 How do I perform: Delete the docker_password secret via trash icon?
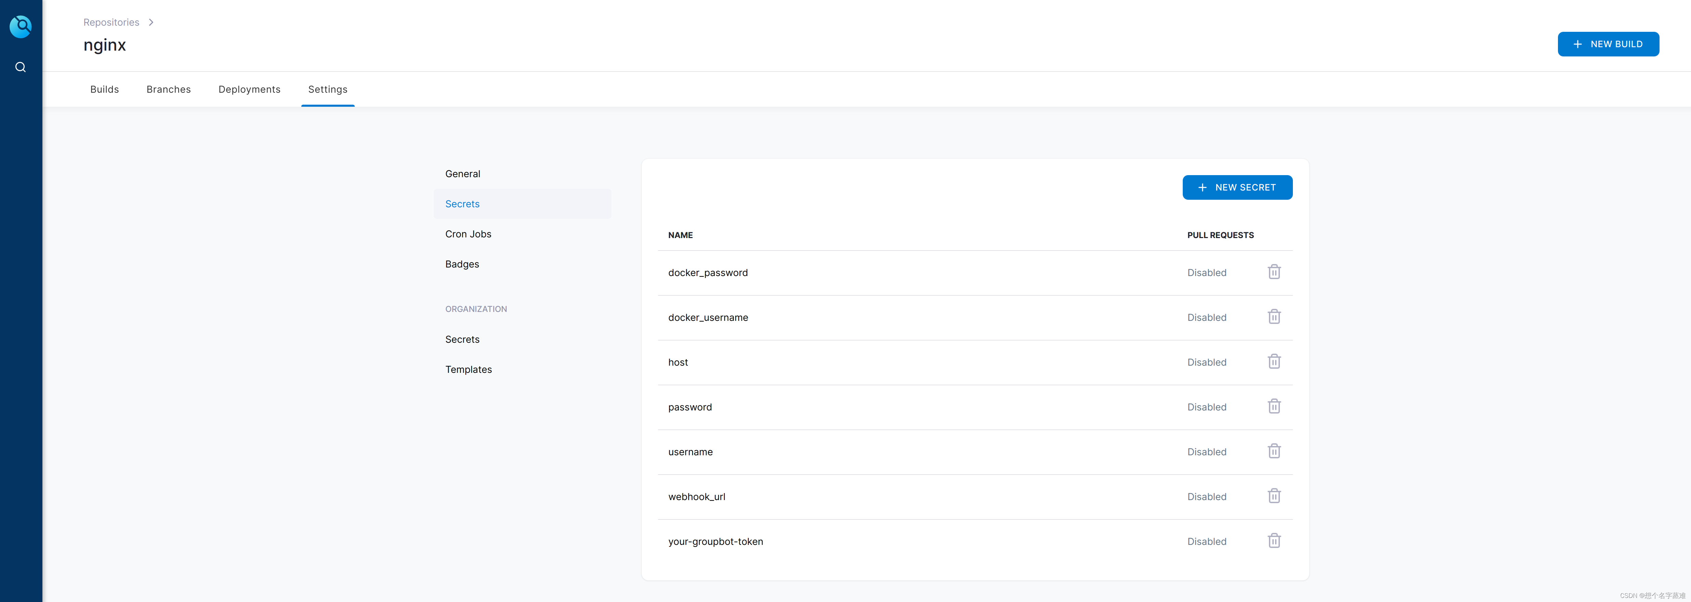1273,272
